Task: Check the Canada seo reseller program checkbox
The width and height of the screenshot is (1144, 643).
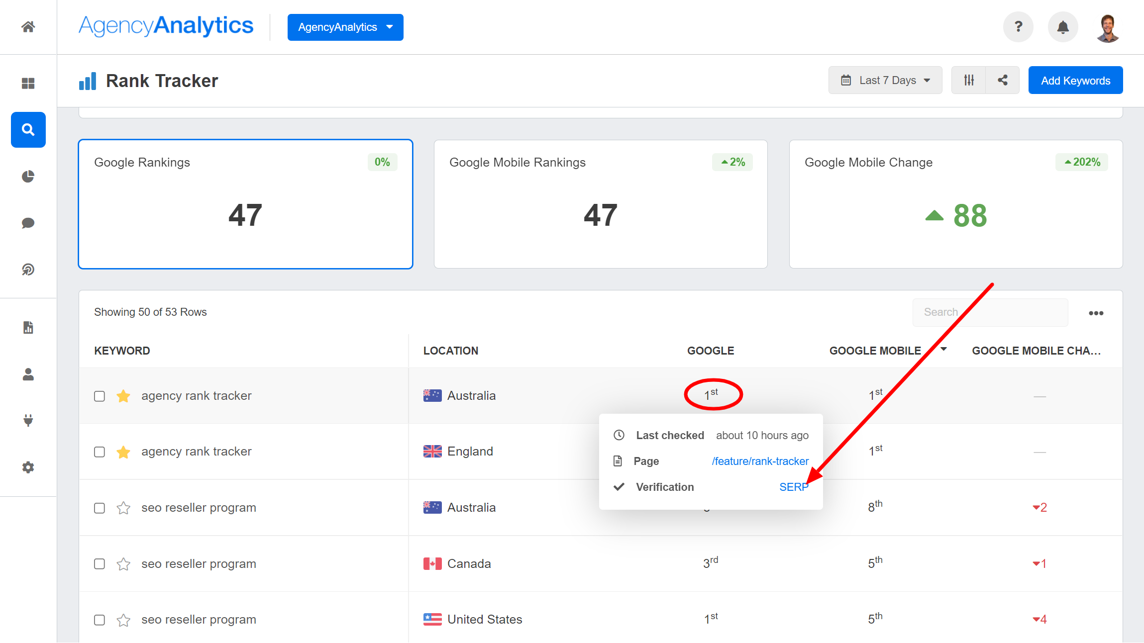Action: coord(100,564)
